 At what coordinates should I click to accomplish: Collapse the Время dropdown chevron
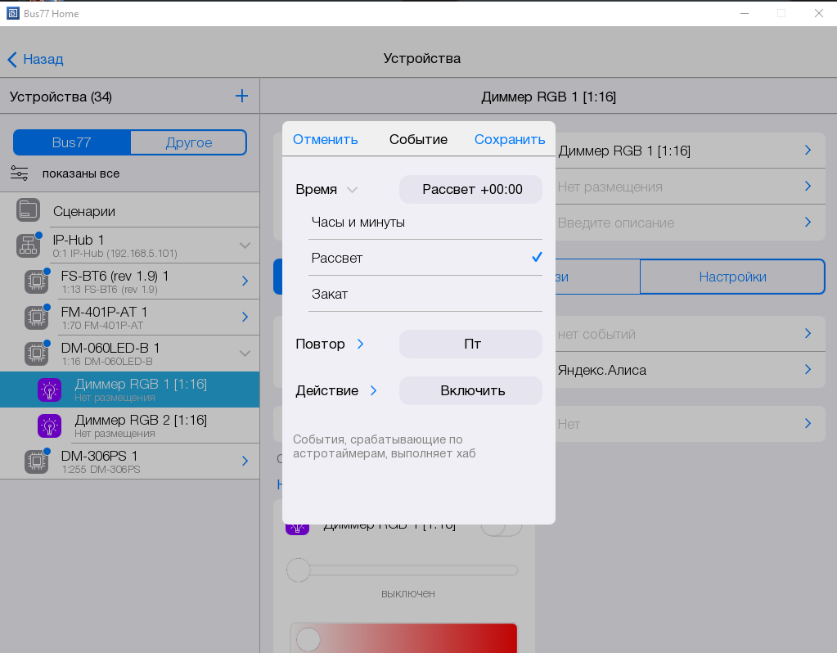[352, 190]
